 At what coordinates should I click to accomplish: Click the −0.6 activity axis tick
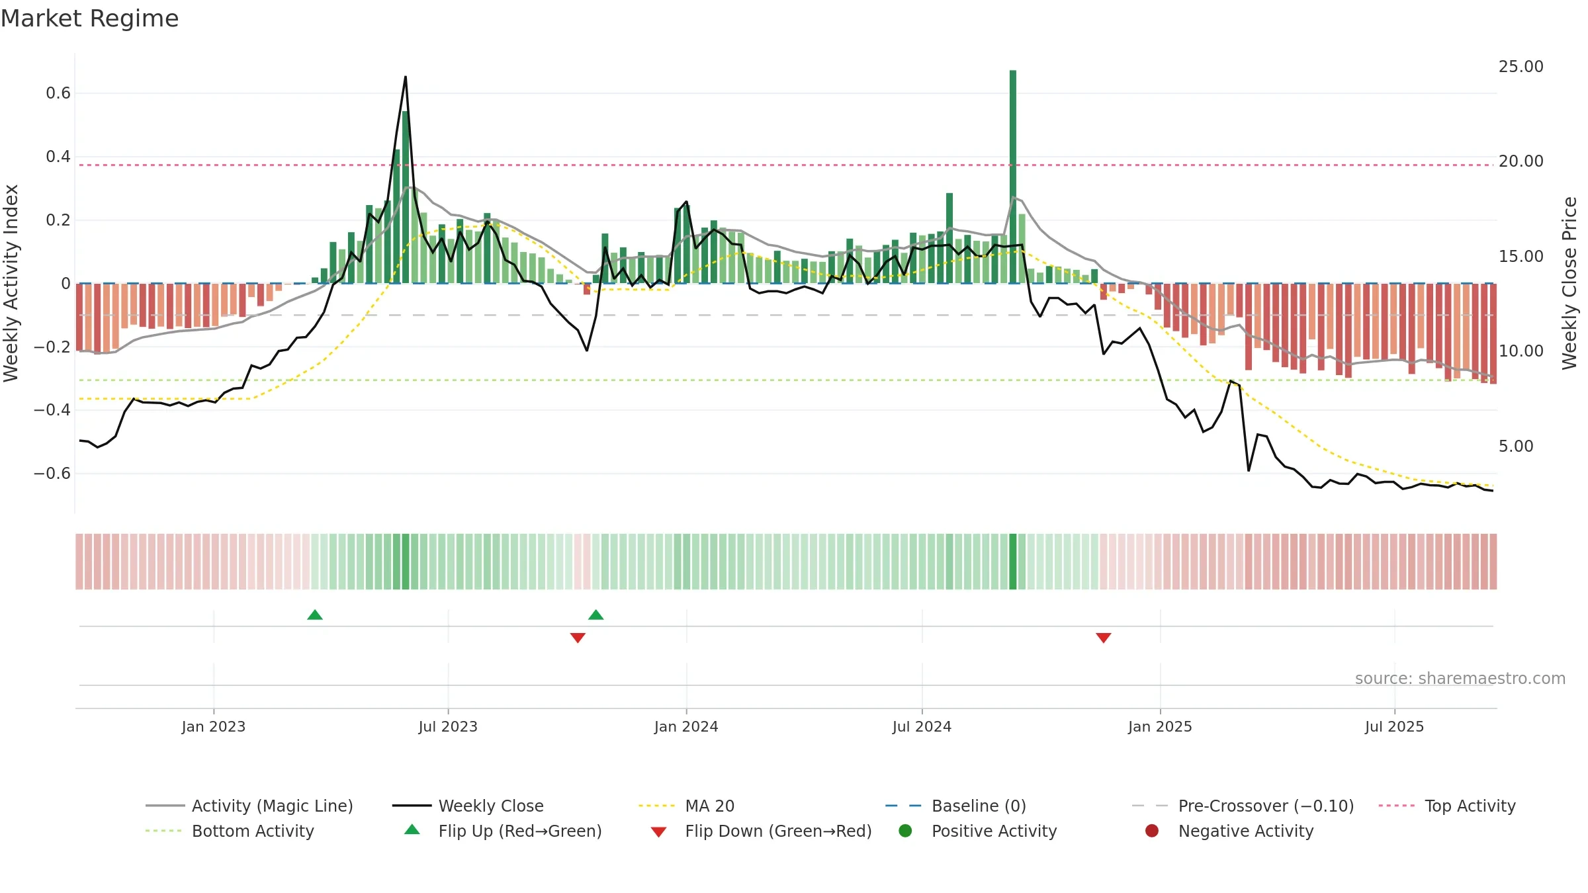(x=52, y=474)
